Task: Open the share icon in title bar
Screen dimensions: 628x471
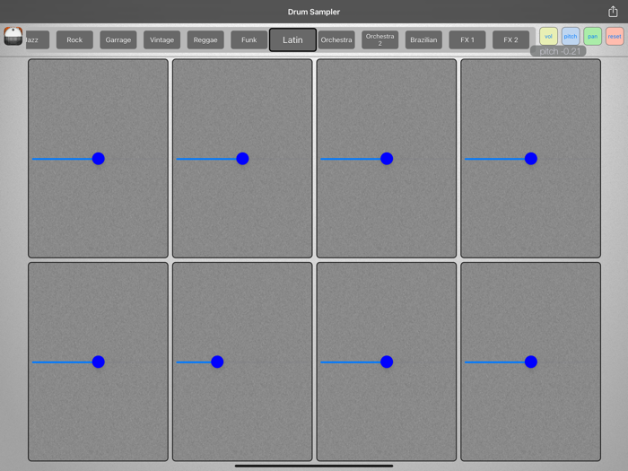Action: click(613, 12)
